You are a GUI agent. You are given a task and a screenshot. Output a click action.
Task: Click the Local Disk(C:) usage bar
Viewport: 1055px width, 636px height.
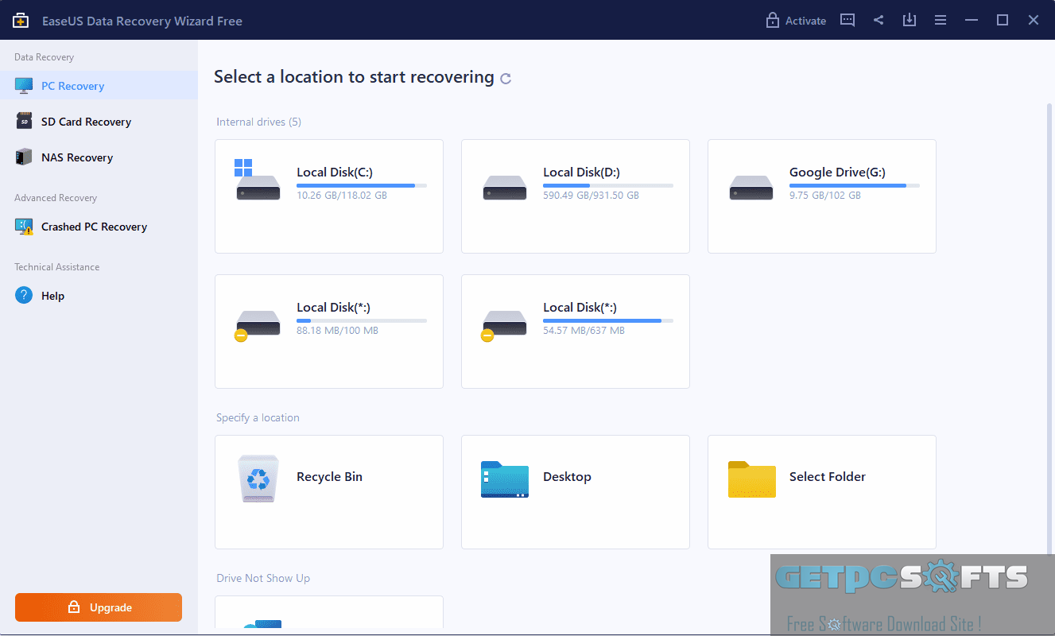click(x=362, y=185)
